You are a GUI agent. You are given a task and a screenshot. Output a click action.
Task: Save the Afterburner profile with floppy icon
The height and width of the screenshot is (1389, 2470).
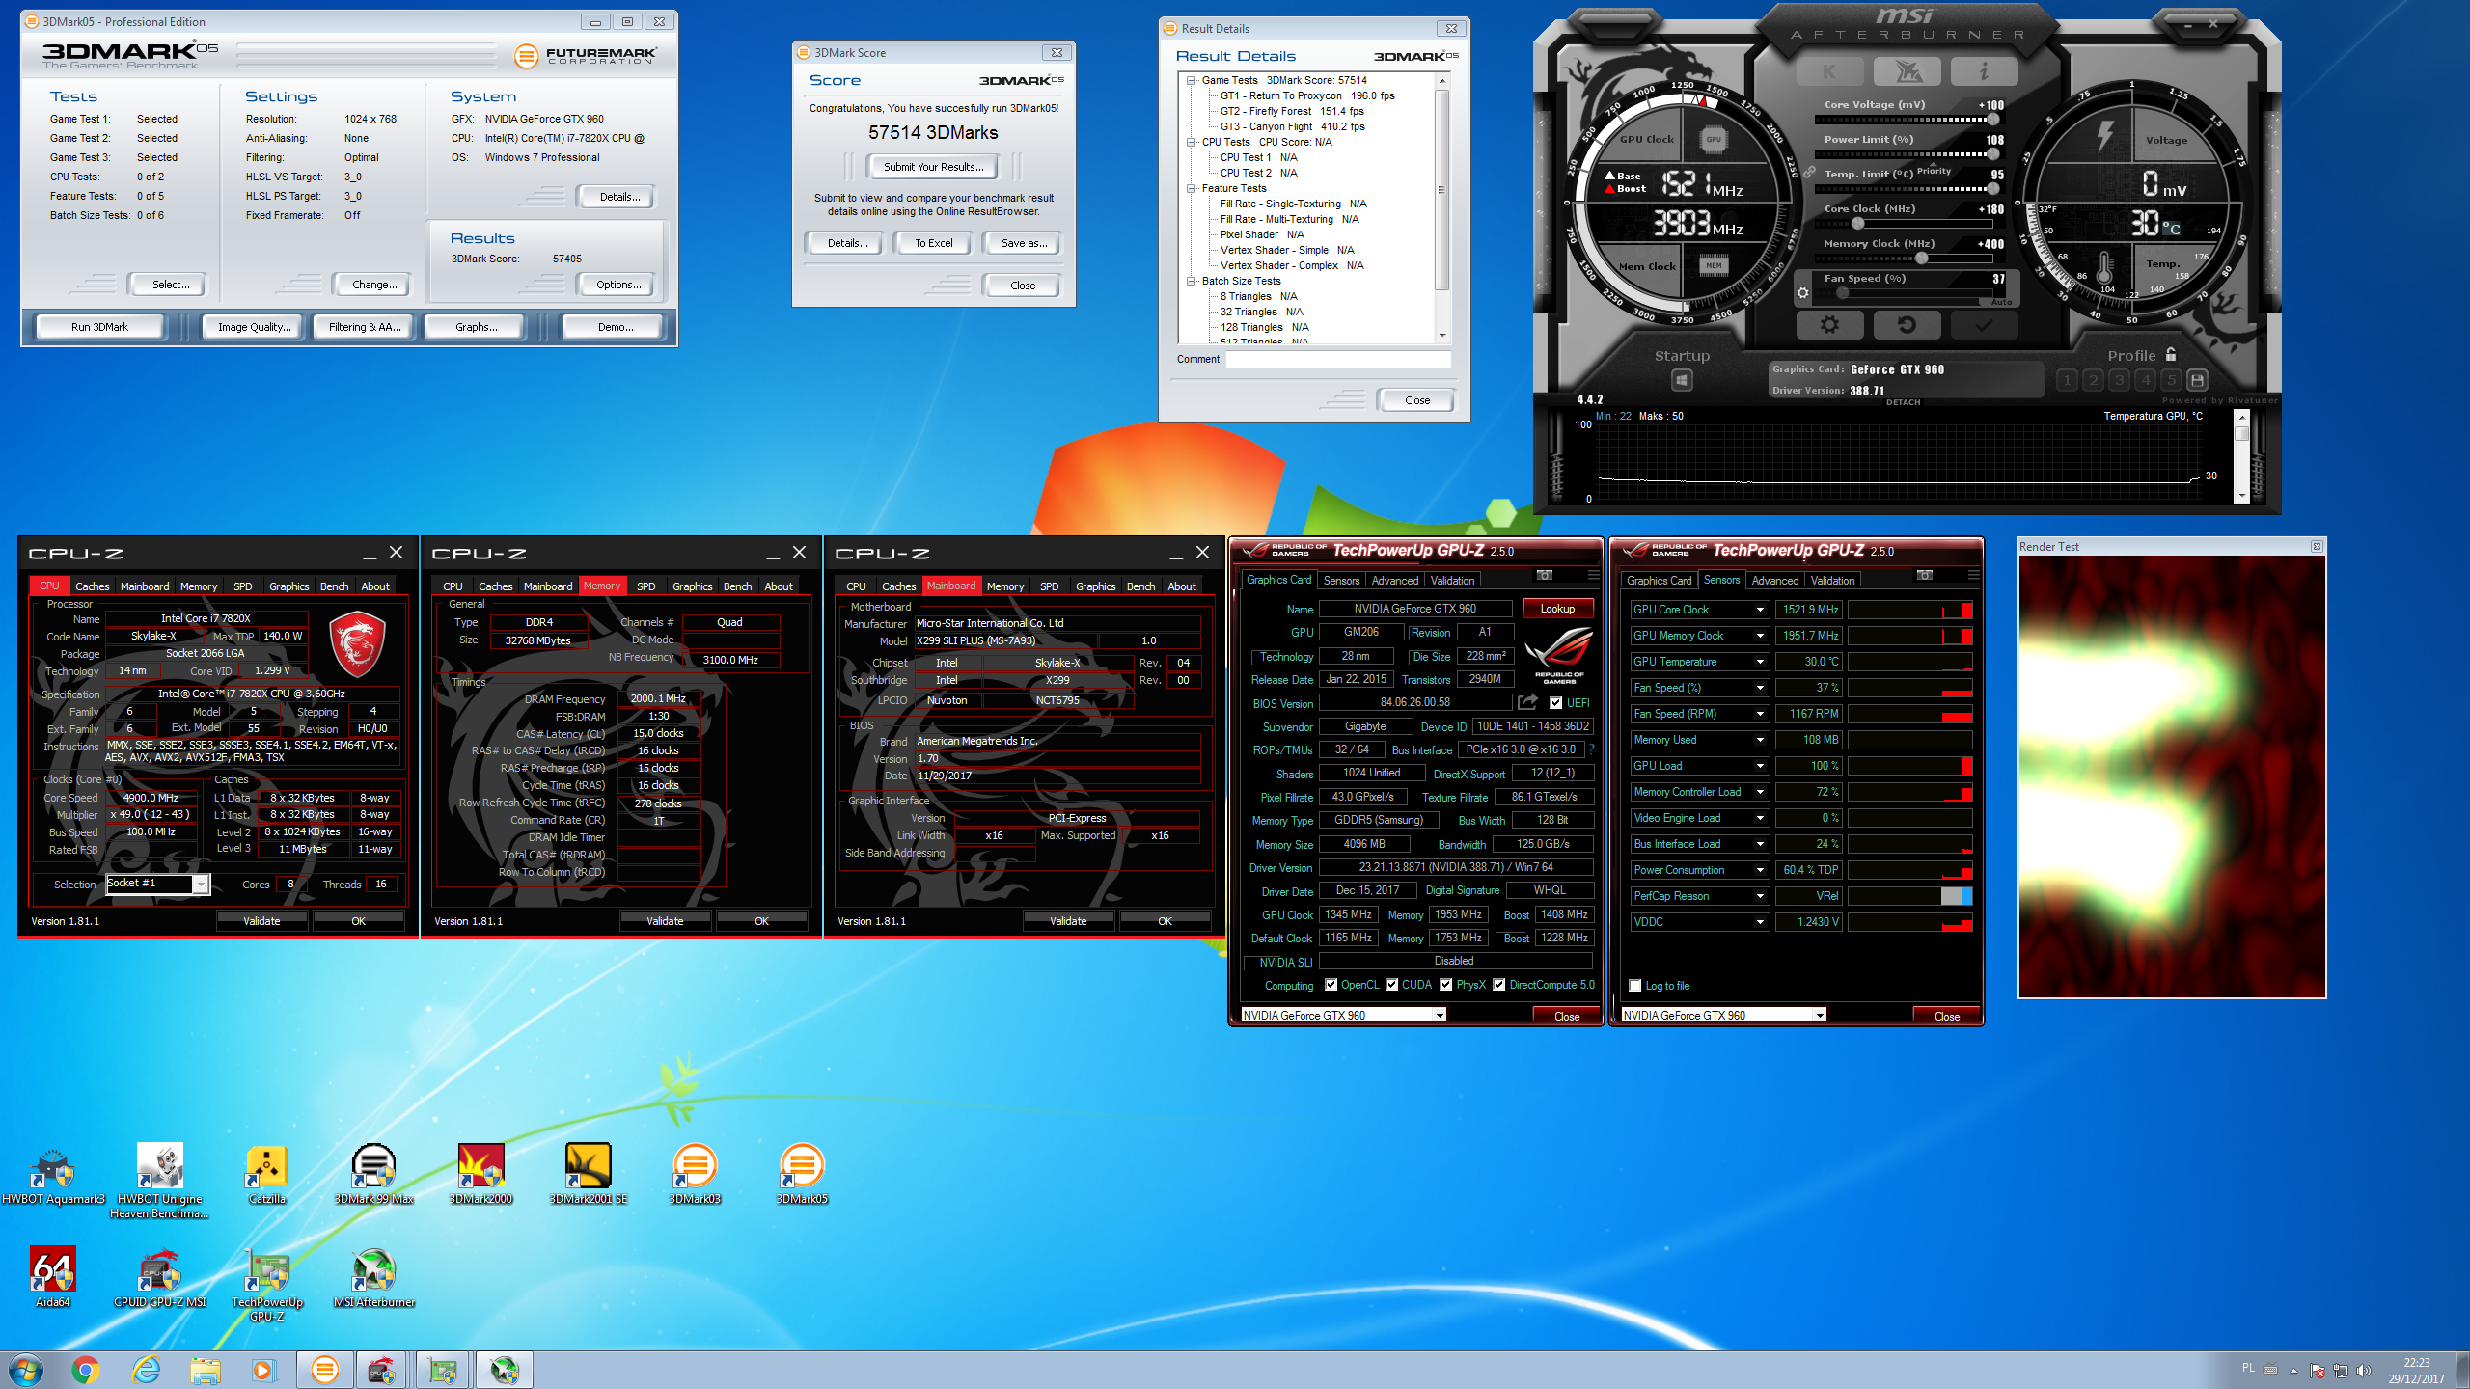click(x=2197, y=380)
